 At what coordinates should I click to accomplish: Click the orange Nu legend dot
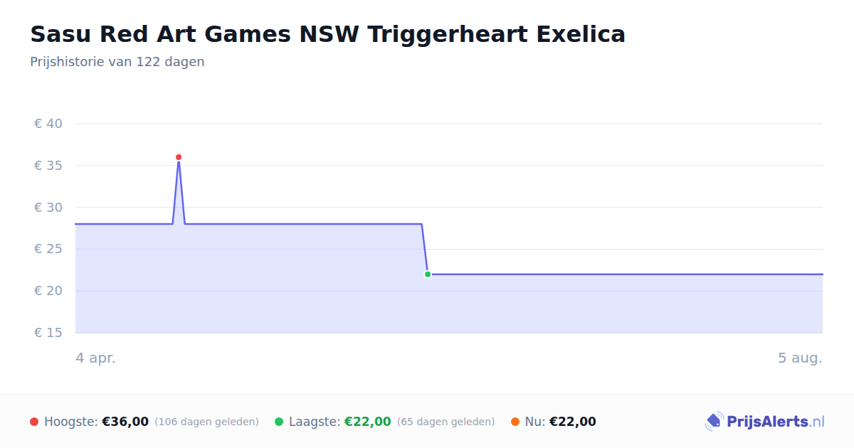pos(515,422)
